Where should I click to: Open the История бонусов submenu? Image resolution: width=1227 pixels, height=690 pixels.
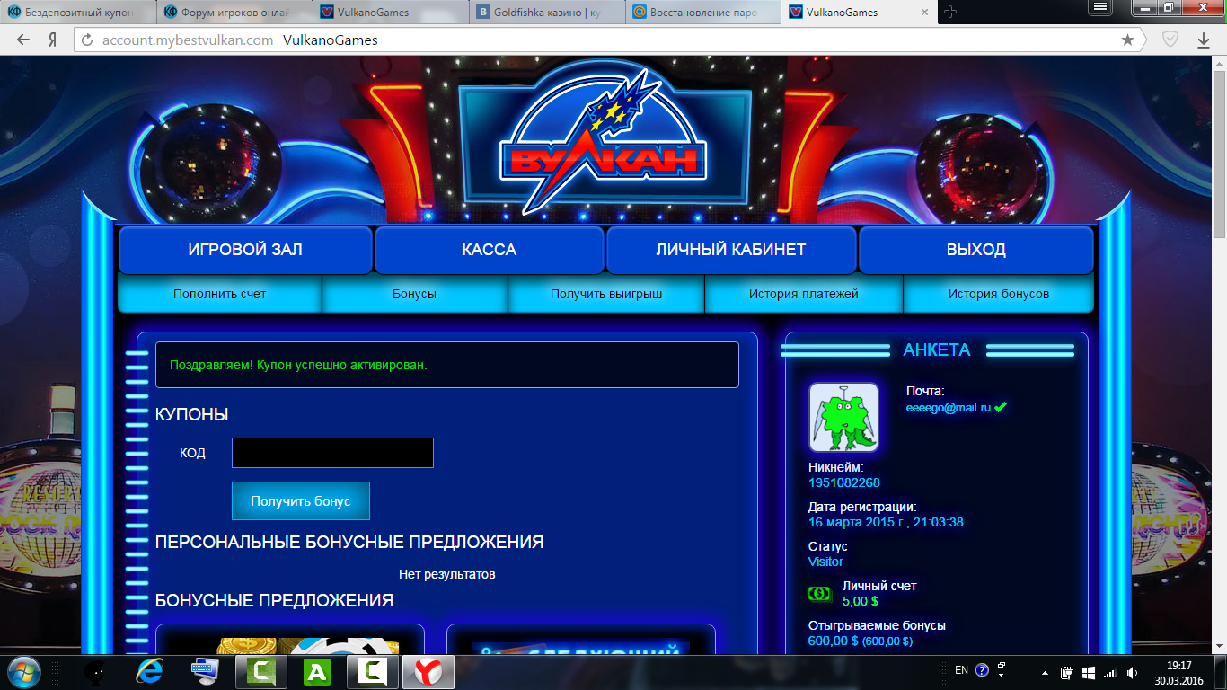tap(999, 294)
